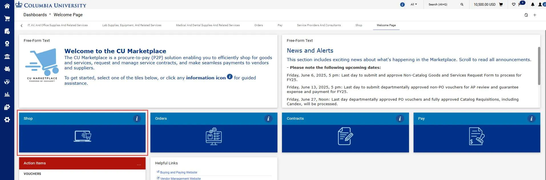
Task: Open Suppliers people icon in sidebar
Action: coord(7,69)
